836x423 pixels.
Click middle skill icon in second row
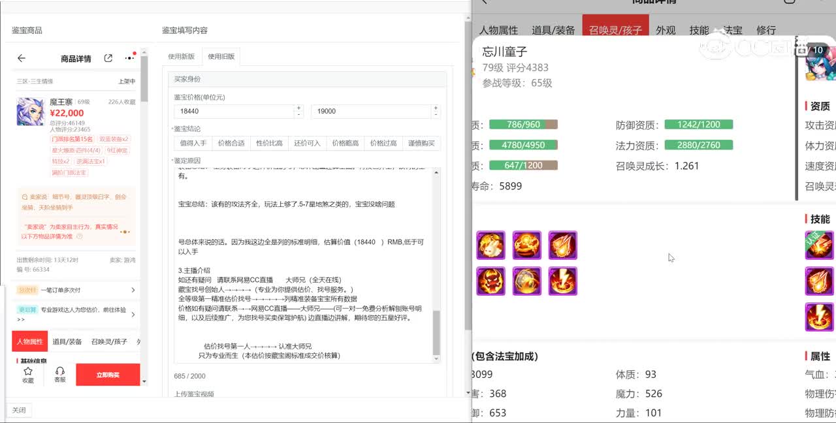[526, 281]
